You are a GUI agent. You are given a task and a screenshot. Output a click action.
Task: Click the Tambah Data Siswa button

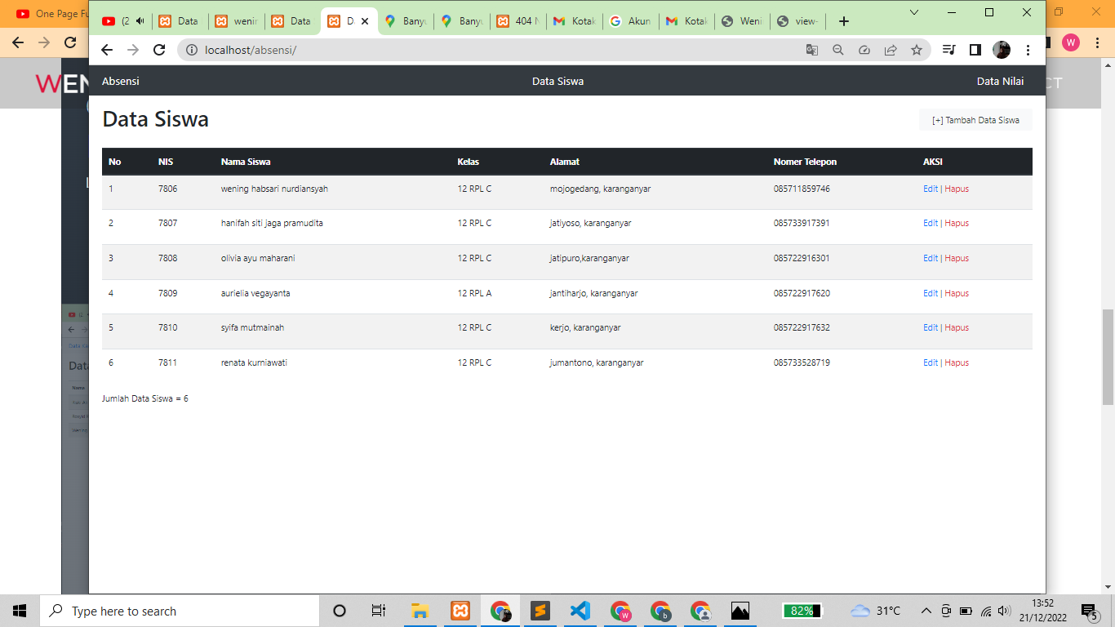(x=975, y=120)
